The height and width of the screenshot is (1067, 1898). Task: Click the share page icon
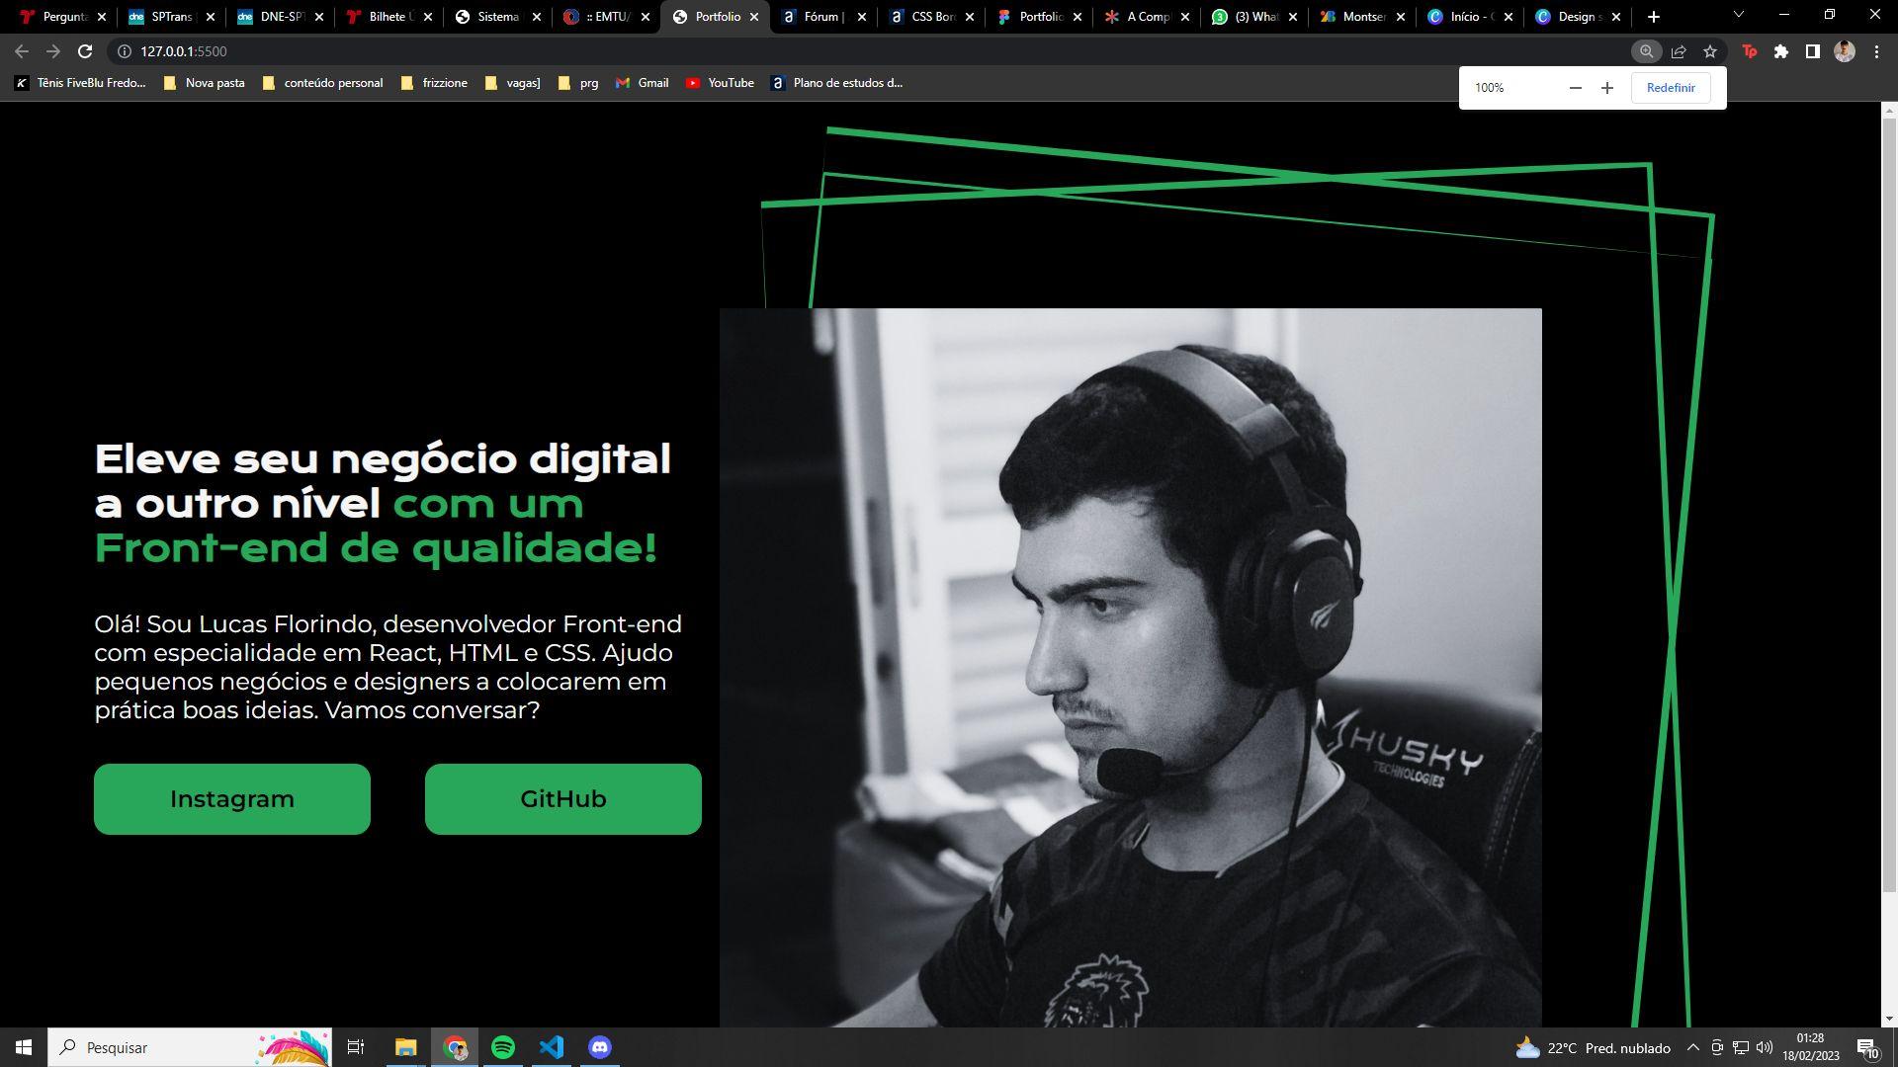(x=1679, y=51)
